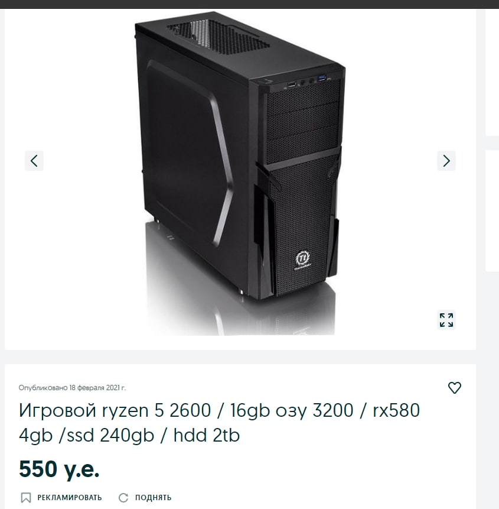Click the circular arrow icon beside Поднять
The image size is (499, 509).
click(123, 498)
